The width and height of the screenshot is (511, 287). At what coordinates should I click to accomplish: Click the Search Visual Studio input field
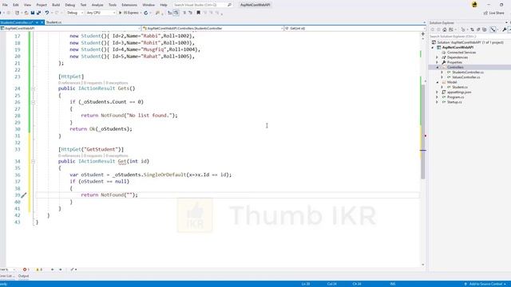199,5
